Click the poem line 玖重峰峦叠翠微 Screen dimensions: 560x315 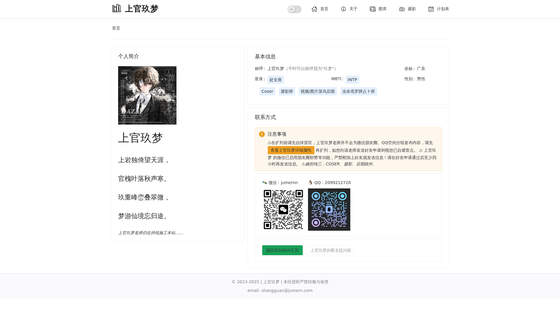click(x=144, y=197)
